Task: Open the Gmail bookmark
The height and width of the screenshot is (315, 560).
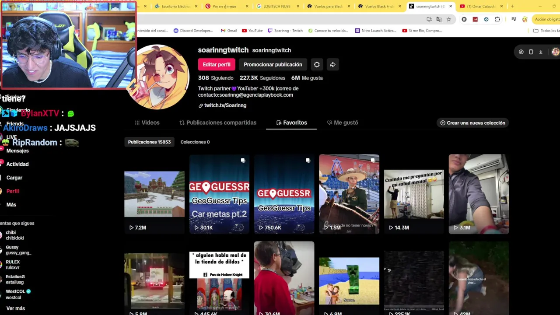Action: (x=229, y=31)
